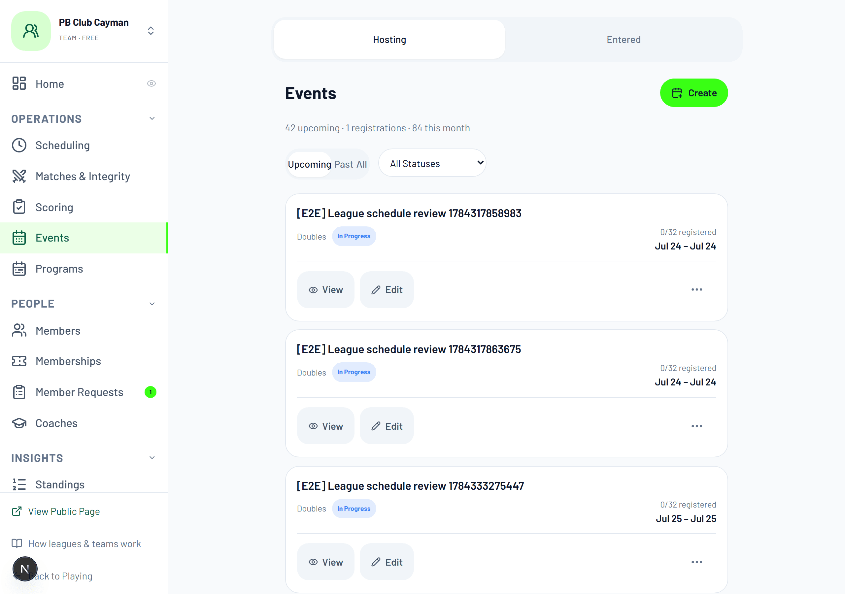The height and width of the screenshot is (594, 845).
Task: Click the external link icon for public page
Action: tap(17, 511)
